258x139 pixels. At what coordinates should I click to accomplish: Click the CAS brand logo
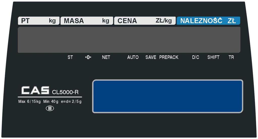pos(35,90)
